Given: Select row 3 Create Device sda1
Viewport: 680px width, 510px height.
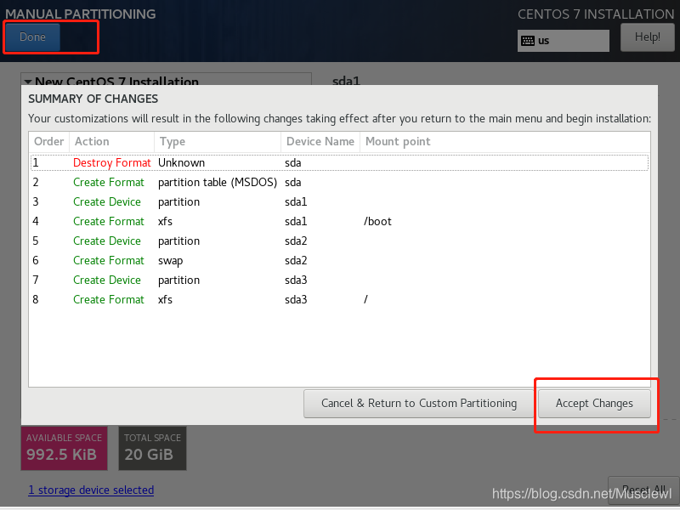Looking at the screenshot, I should coord(339,201).
